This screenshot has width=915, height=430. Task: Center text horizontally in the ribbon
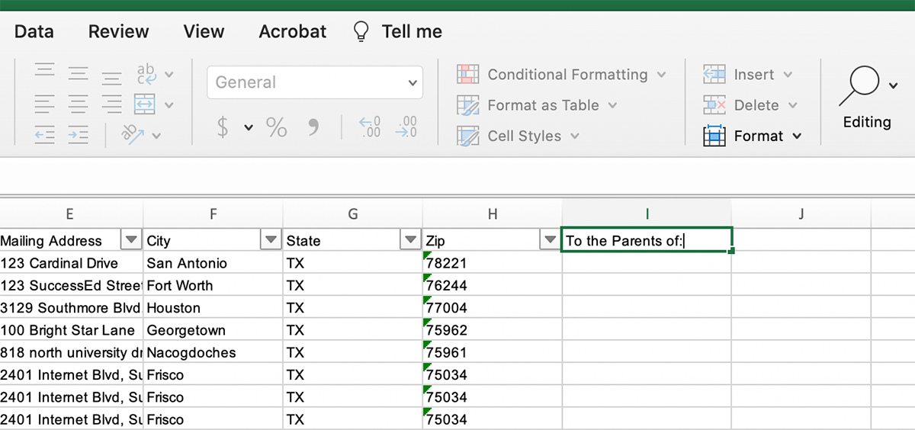(x=78, y=104)
